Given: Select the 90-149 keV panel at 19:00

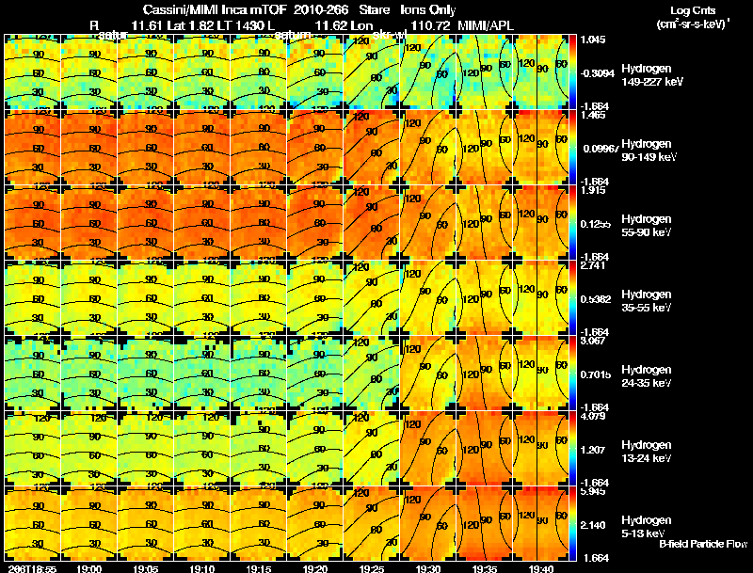Looking at the screenshot, I should (x=88, y=148).
